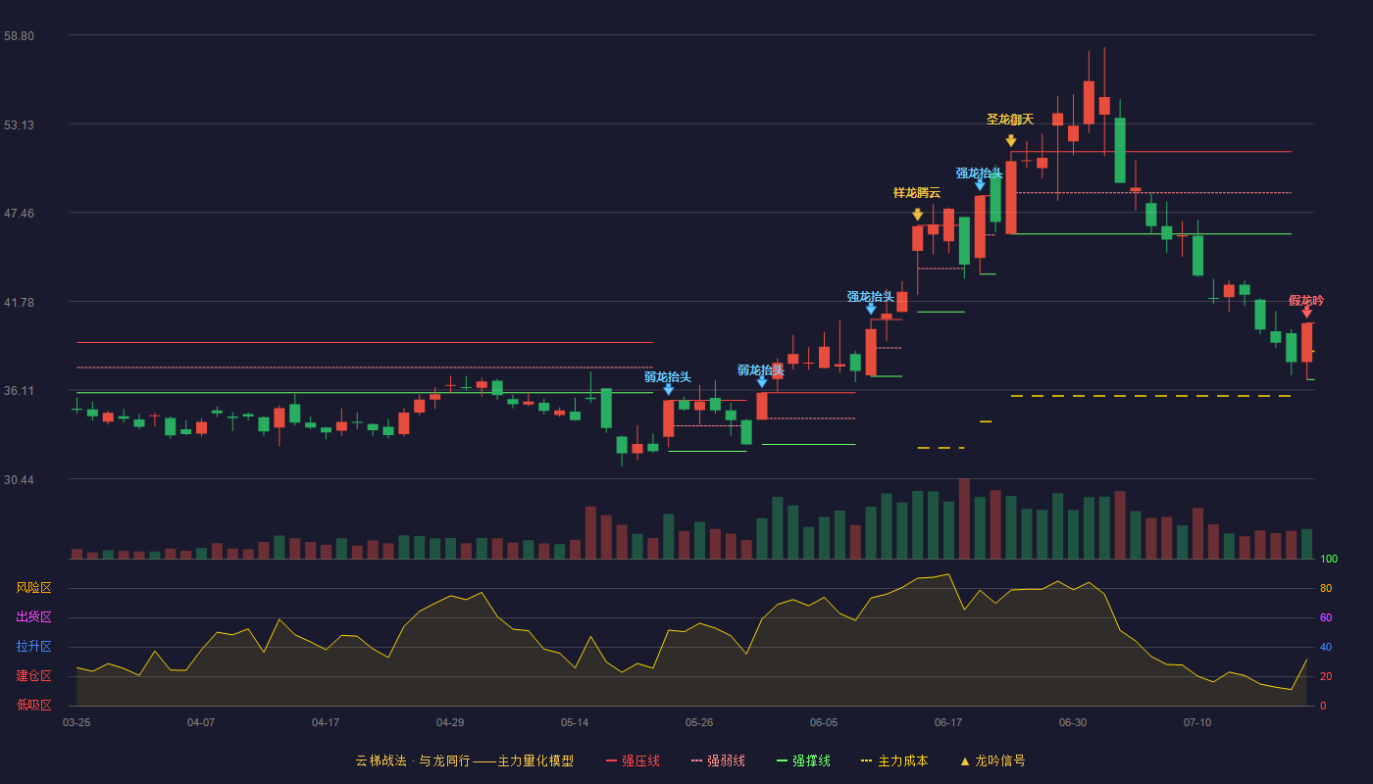Click the later 弱龙抬头 signal label
The width and height of the screenshot is (1373, 784).
coord(761,369)
